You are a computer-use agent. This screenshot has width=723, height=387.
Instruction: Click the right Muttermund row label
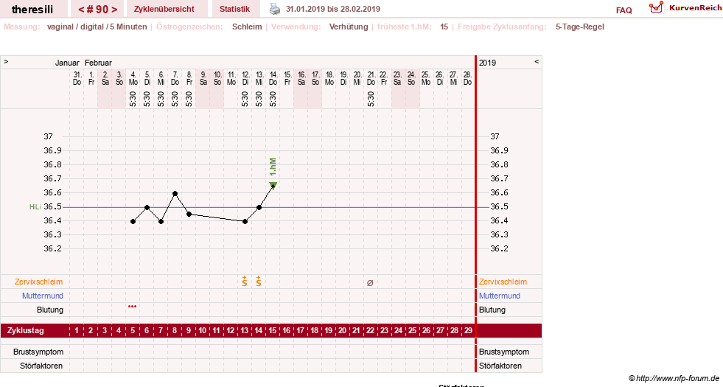coord(500,296)
